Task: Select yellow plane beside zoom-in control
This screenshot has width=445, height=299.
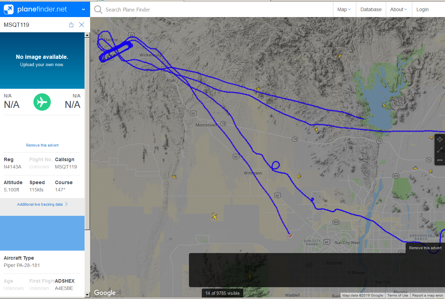Action: (x=431, y=137)
